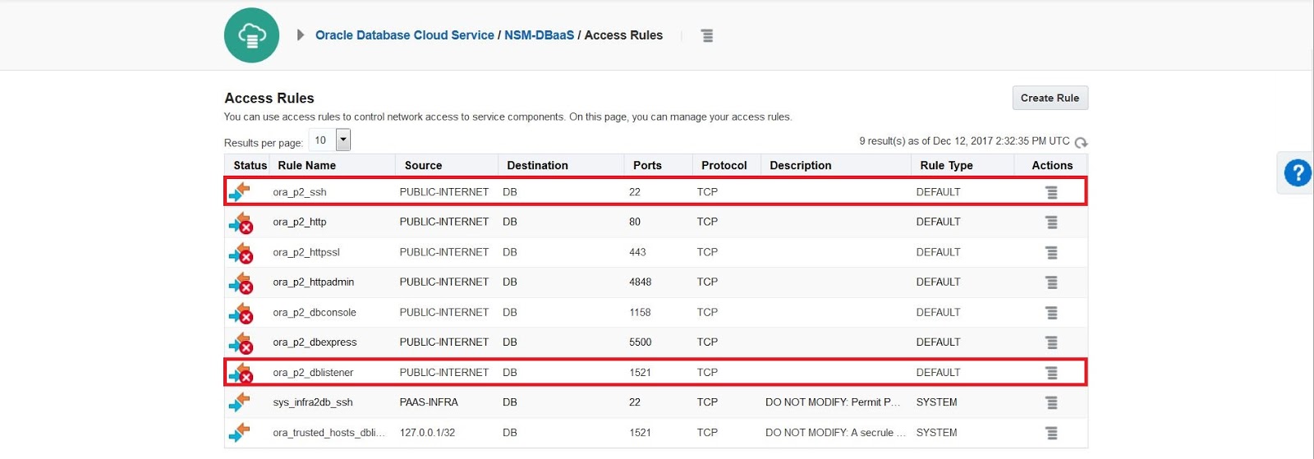Open actions menu for ora_p2_httpssl
This screenshot has width=1314, height=459.
coord(1051,253)
